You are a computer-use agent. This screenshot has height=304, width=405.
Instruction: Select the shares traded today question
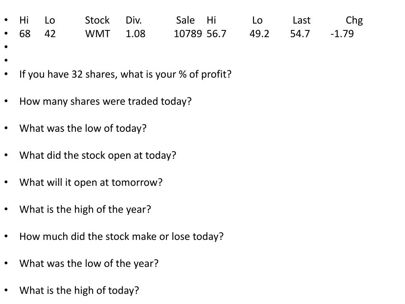point(105,102)
